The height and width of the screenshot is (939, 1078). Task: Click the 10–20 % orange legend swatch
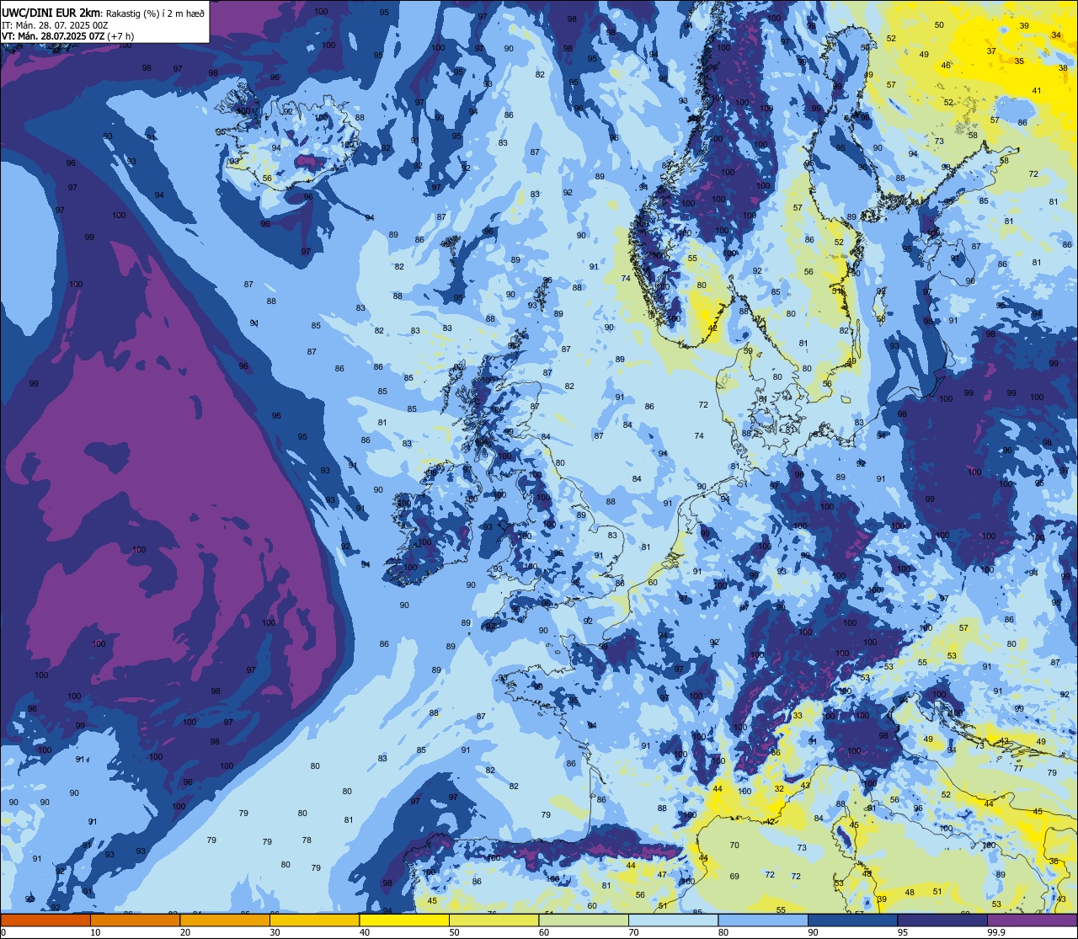(135, 920)
